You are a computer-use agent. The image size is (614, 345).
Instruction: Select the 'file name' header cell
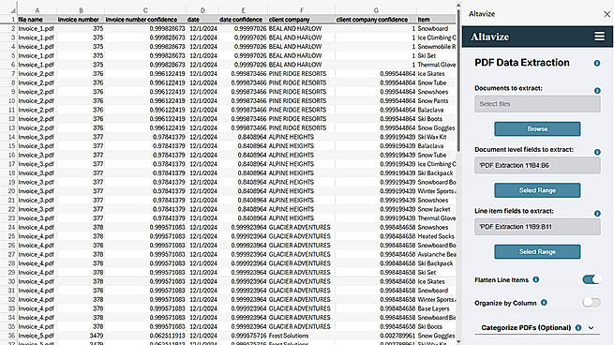coord(37,19)
